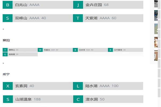Open the 澄水洞 50 entry
This screenshot has width=161, height=107.
(x=108, y=99)
